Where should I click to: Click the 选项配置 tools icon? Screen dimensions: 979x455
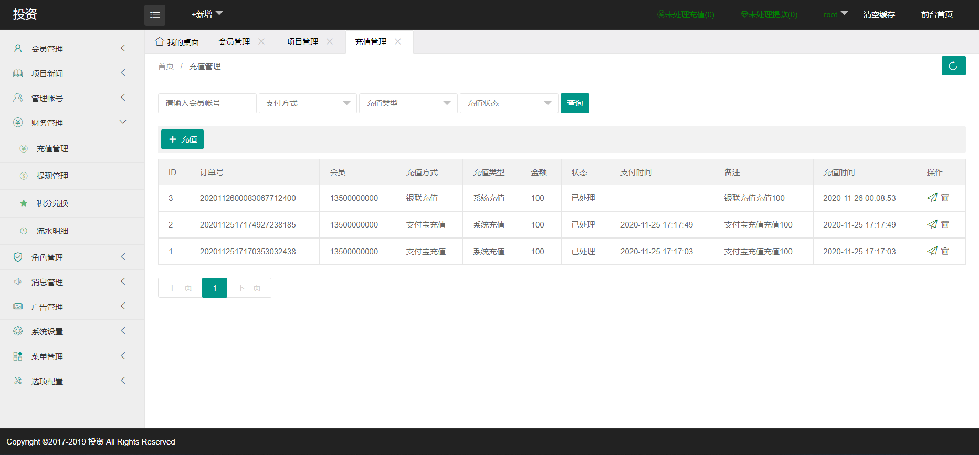pyautogui.click(x=18, y=381)
